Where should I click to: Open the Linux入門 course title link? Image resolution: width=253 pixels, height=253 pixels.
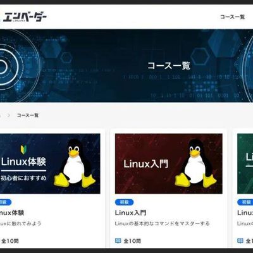[131, 213]
